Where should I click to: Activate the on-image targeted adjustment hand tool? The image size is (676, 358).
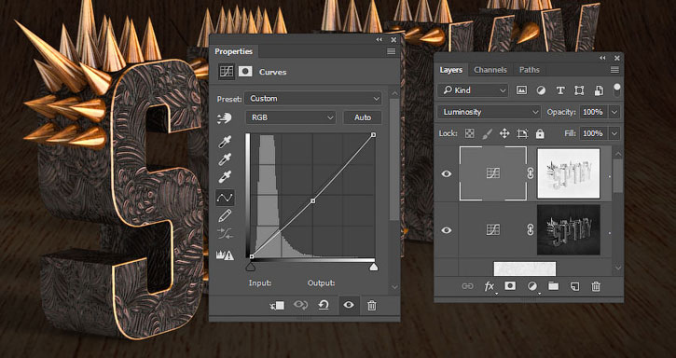pos(225,117)
